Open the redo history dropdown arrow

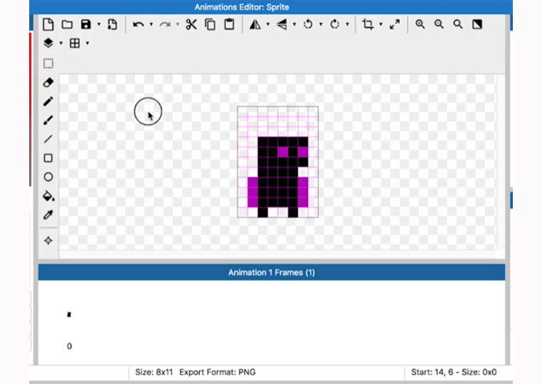pos(178,25)
